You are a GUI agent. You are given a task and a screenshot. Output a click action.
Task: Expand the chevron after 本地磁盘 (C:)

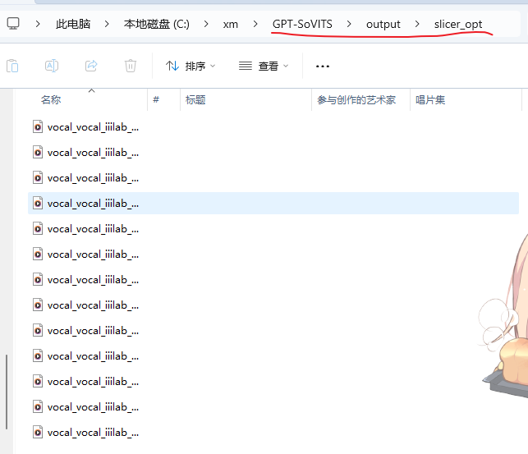click(206, 24)
